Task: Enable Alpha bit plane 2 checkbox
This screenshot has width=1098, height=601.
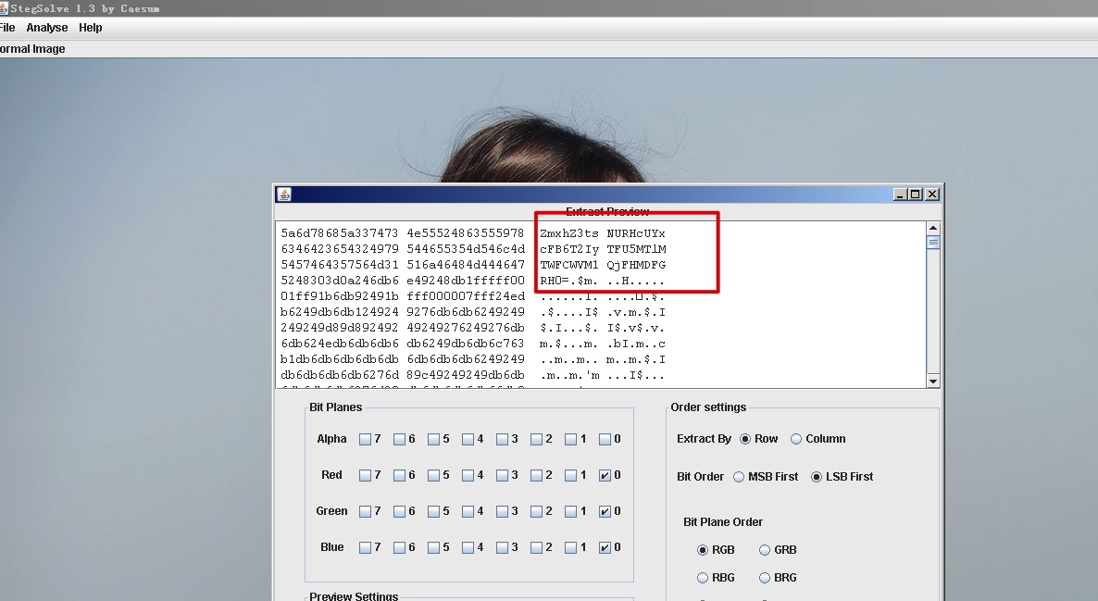Action: 536,439
